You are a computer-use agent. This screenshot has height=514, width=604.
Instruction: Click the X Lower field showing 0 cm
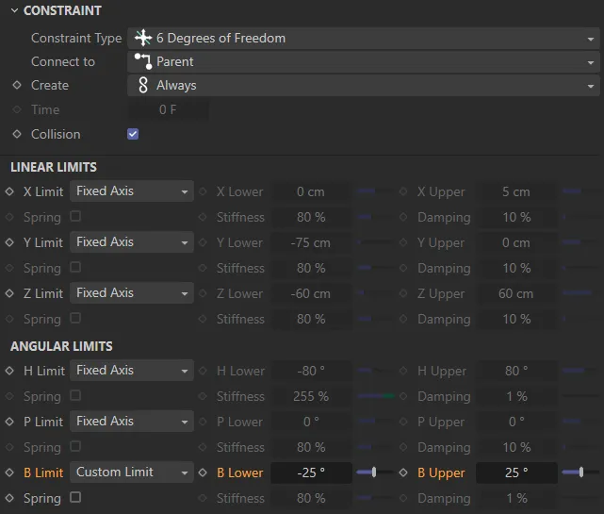[311, 191]
